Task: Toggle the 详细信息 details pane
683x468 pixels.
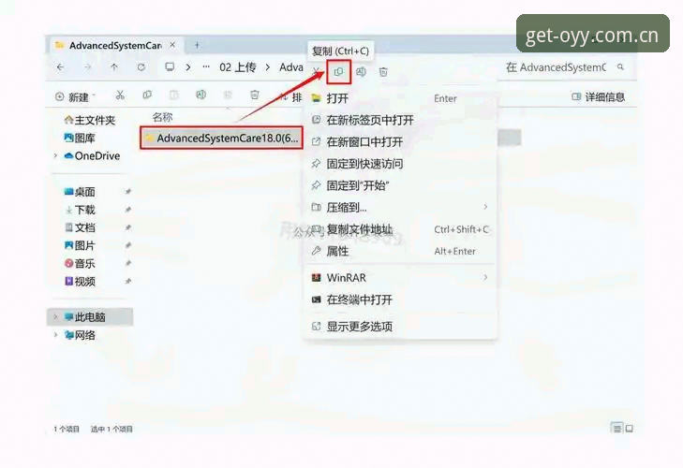Action: (598, 96)
